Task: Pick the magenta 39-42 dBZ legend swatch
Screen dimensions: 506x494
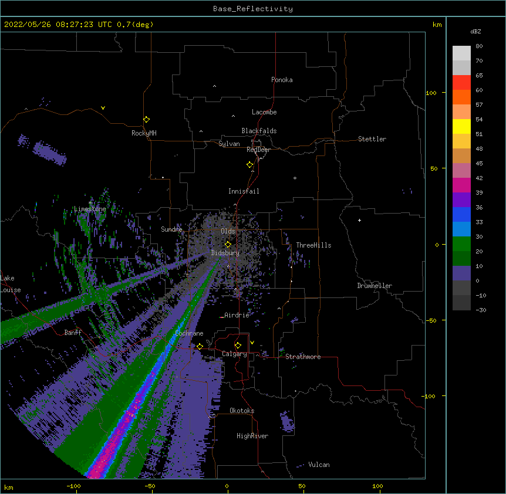Action: tap(461, 185)
